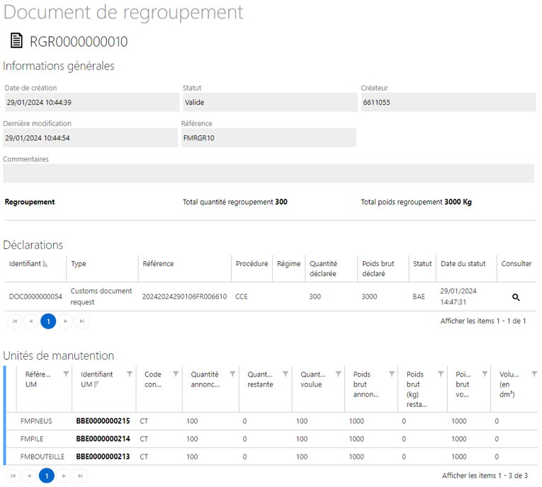
Task: Select page 1 in Déclarations pager
Action: pyautogui.click(x=48, y=321)
